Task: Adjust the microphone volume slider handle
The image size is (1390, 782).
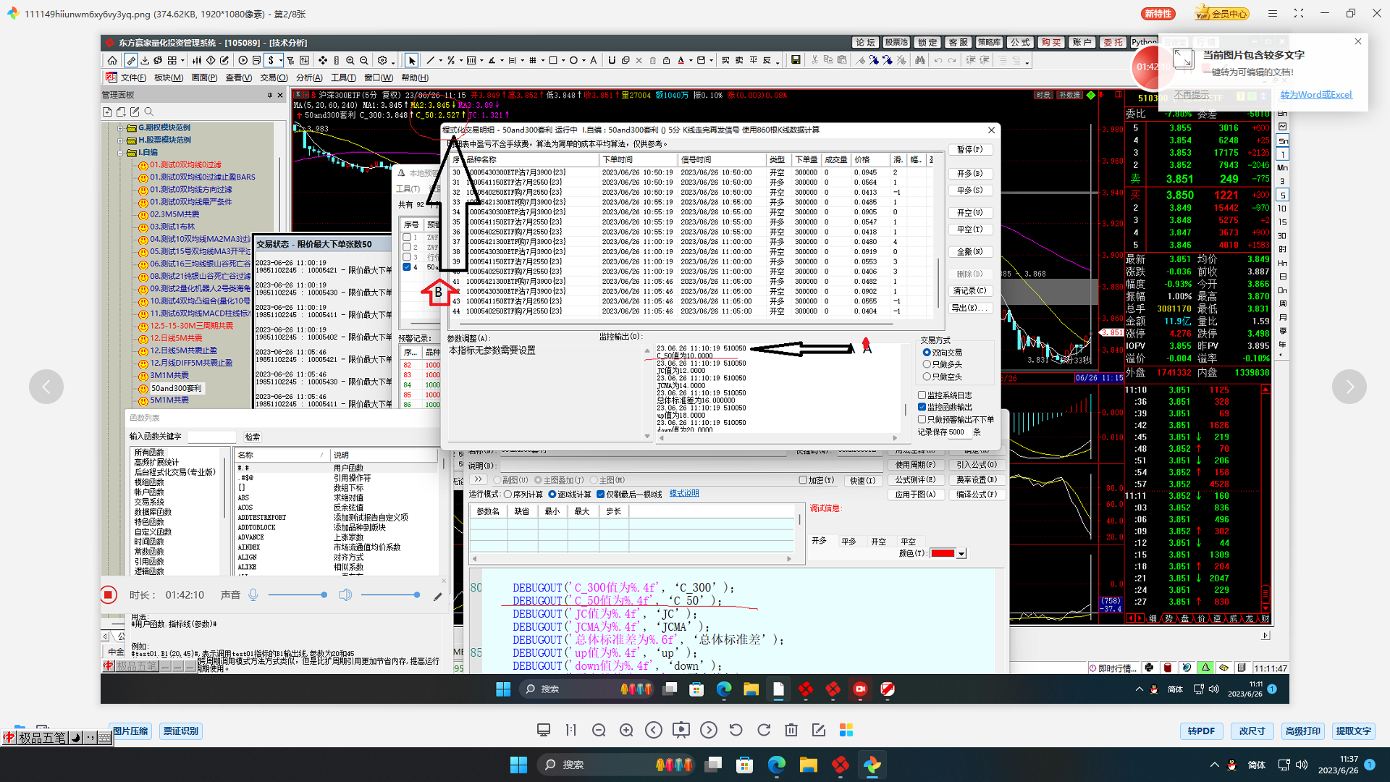Action: (324, 595)
